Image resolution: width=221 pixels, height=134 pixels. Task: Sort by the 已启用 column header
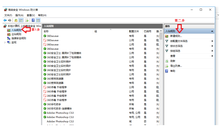(x=149, y=31)
